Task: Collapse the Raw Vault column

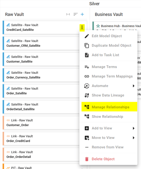Action: click(x=68, y=14)
